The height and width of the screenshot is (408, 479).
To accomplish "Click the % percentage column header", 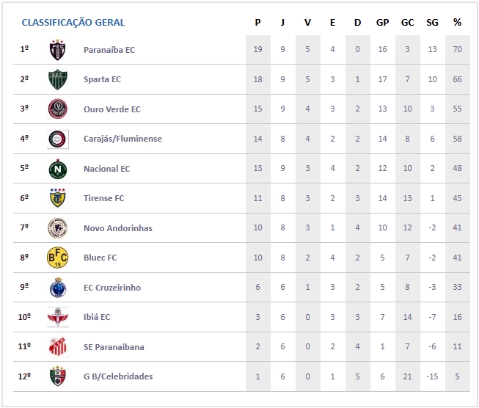I will click(x=457, y=23).
